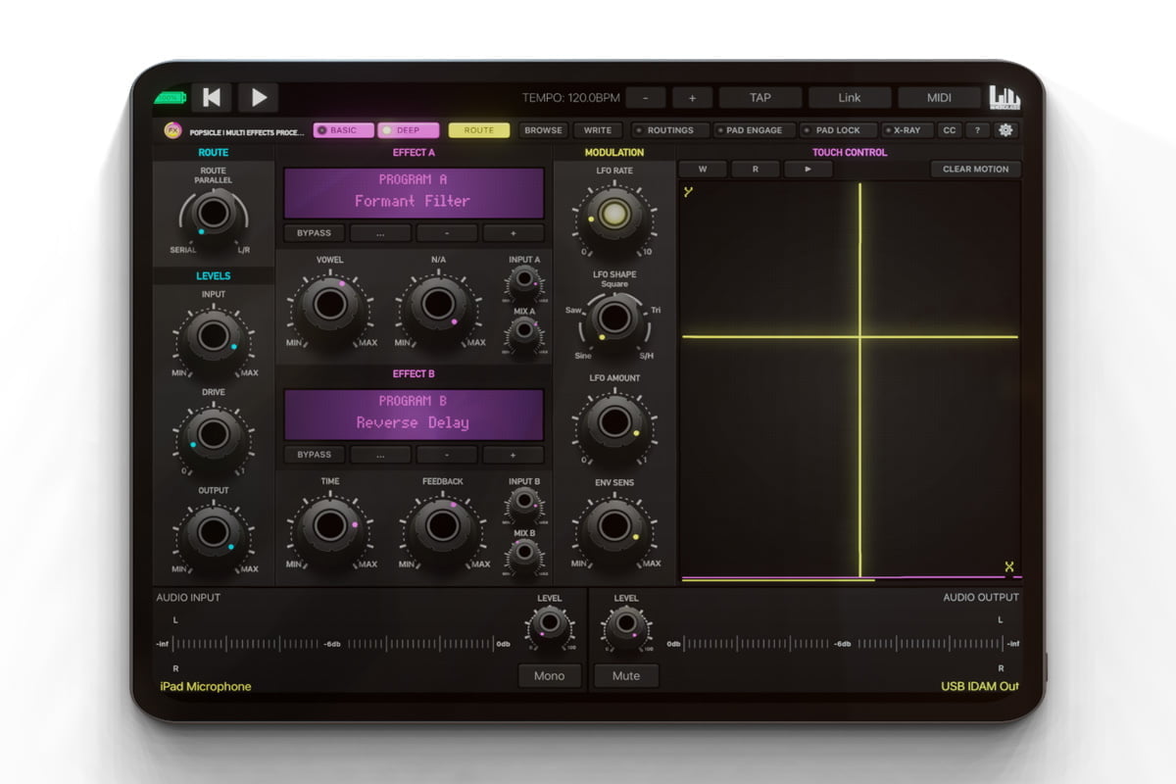Click the CC button
The image size is (1176, 784).
pos(949,129)
